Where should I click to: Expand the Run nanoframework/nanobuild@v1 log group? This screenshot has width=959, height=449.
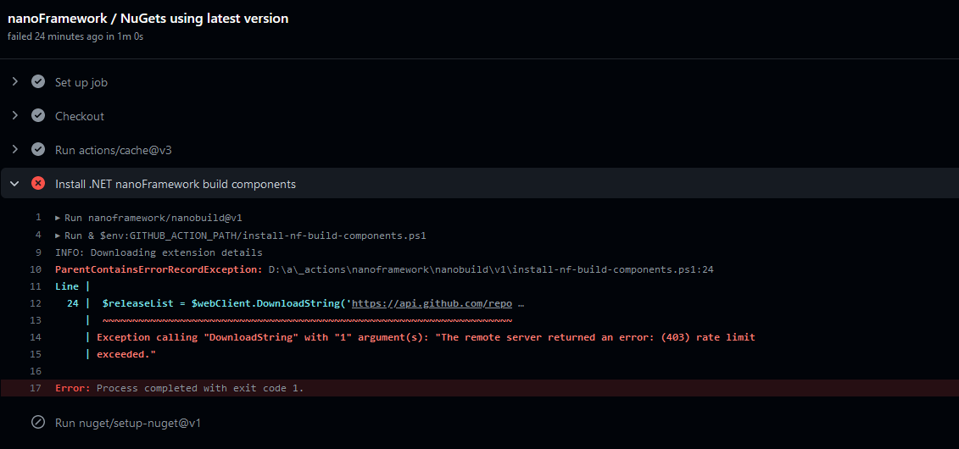[x=59, y=218]
